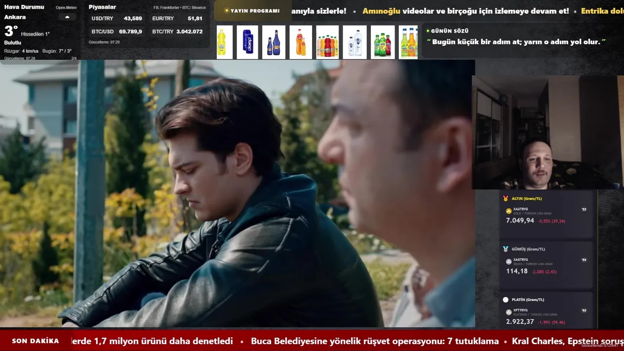This screenshot has width=624, height=351.
Task: Click the PLATİN (Gram/TL) heading
Action: coord(528,300)
